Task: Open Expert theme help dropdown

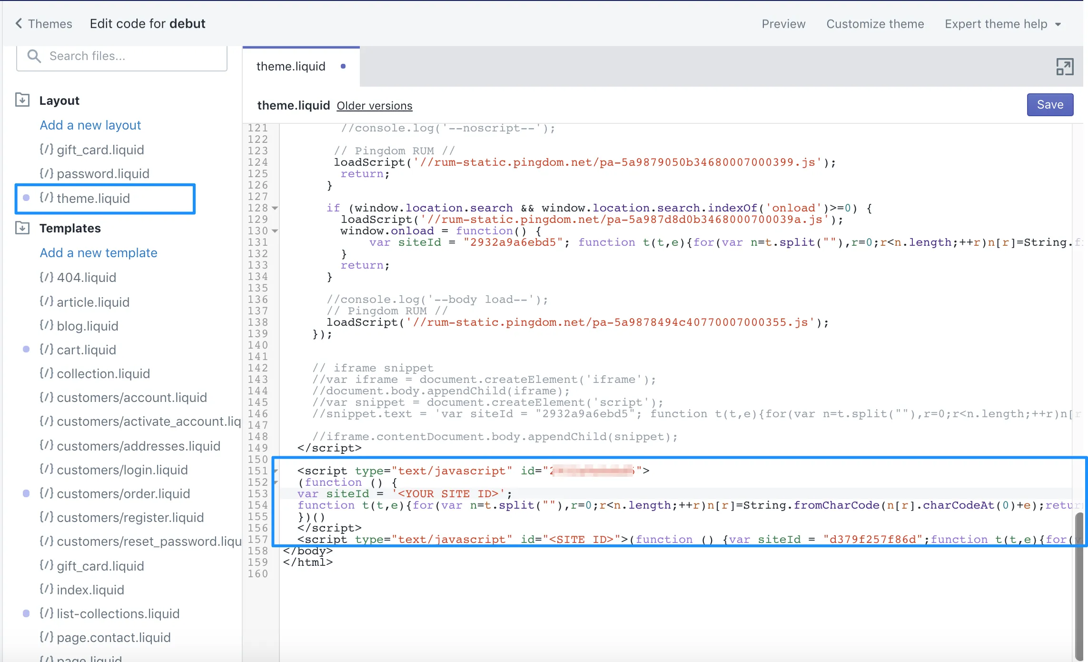Action: (1003, 24)
